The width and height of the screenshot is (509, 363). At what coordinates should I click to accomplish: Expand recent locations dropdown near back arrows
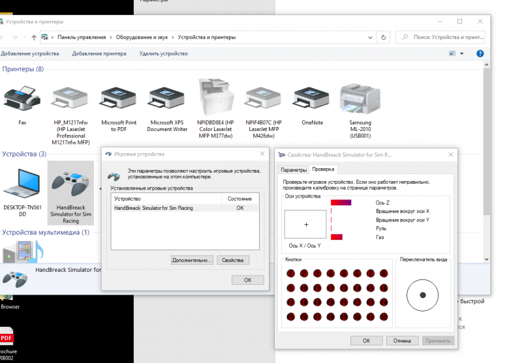pyautogui.click(x=25, y=37)
